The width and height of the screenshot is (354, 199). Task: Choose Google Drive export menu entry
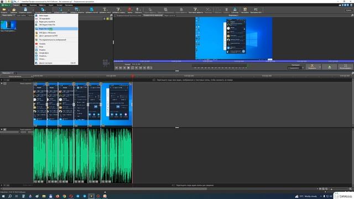point(56,53)
